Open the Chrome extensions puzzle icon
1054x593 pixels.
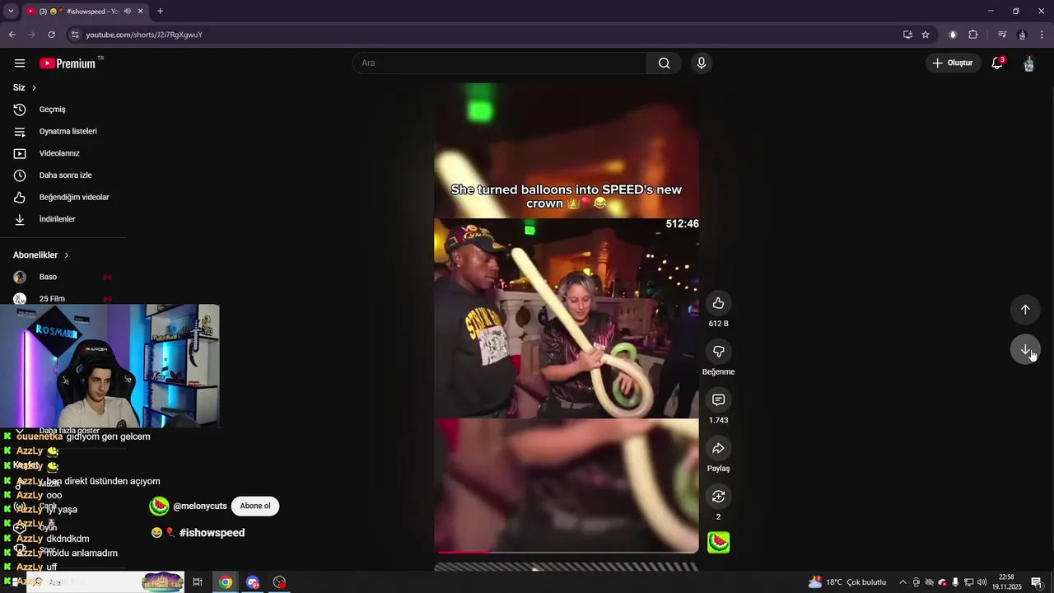pyautogui.click(x=972, y=35)
